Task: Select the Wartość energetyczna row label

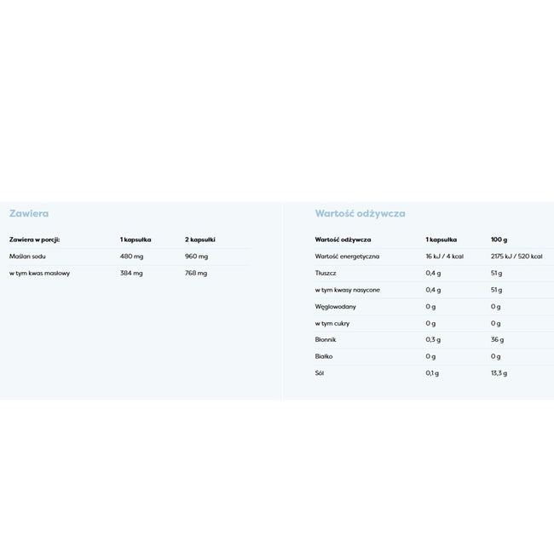Action: click(347, 257)
